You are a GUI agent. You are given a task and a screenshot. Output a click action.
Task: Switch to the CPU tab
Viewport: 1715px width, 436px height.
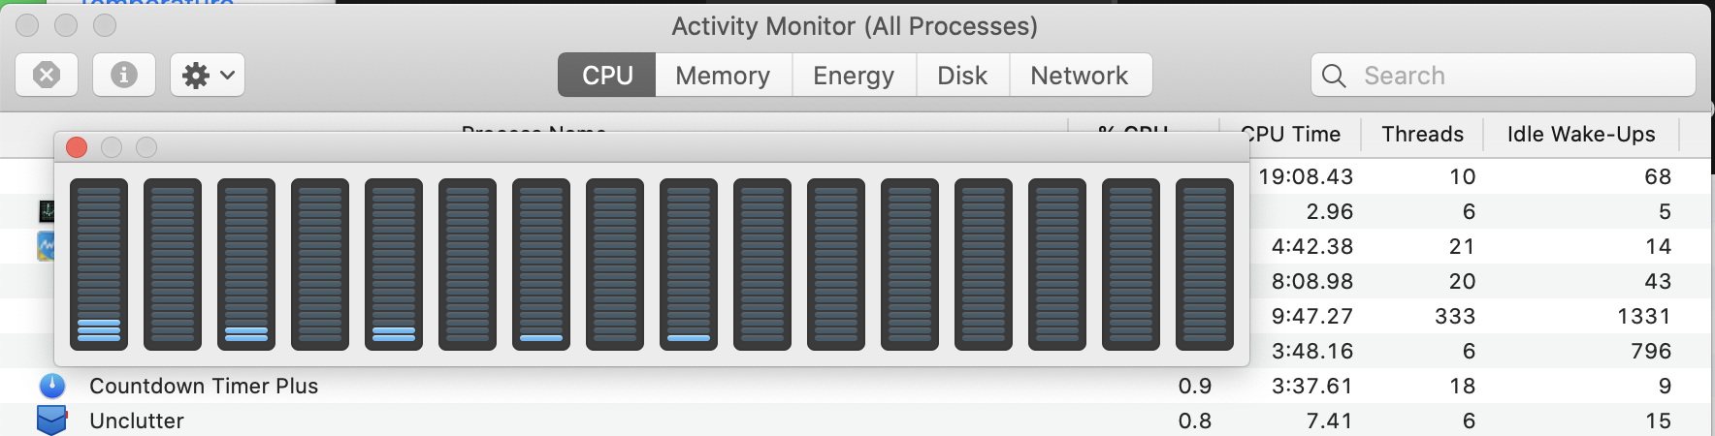[x=607, y=75]
